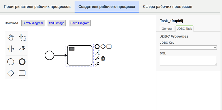The height and width of the screenshot is (110, 222).
Task: Open Создатель рабочего процесса tab
Action: point(107,7)
